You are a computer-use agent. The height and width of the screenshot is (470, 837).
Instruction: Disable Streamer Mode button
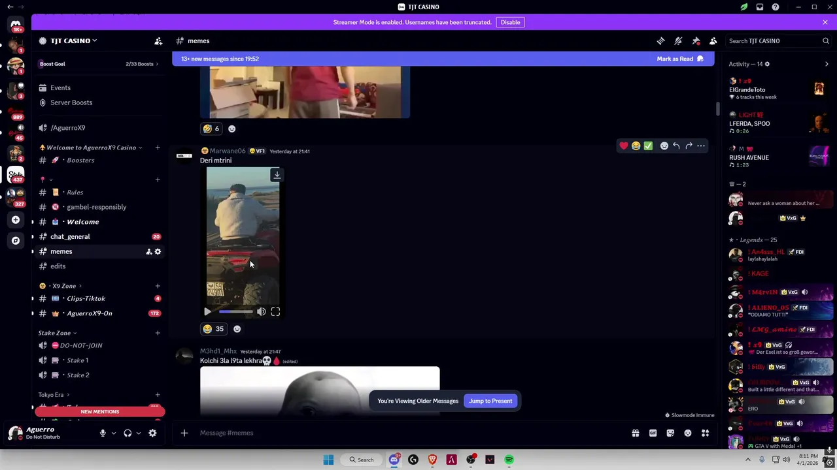pyautogui.click(x=510, y=22)
